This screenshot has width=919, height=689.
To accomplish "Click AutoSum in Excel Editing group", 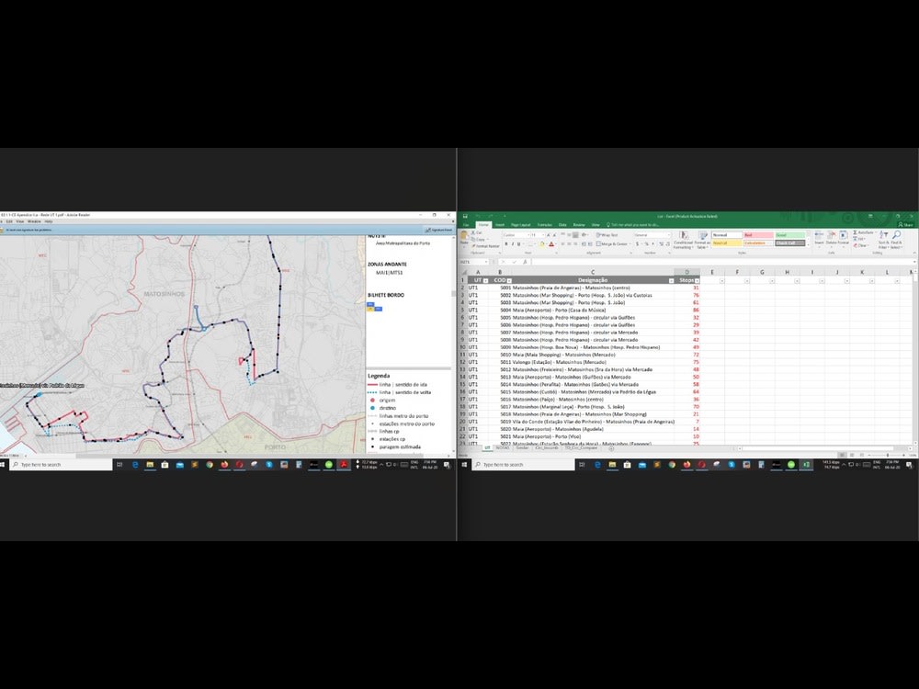I will [x=865, y=232].
